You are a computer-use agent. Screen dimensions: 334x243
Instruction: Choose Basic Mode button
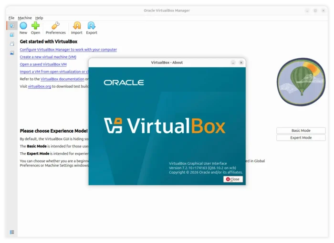[301, 130]
